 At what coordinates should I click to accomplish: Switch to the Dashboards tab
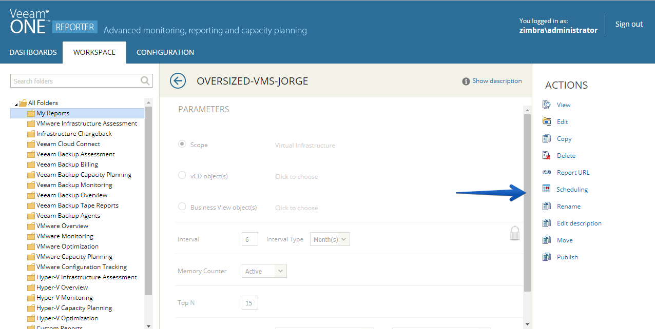click(33, 52)
